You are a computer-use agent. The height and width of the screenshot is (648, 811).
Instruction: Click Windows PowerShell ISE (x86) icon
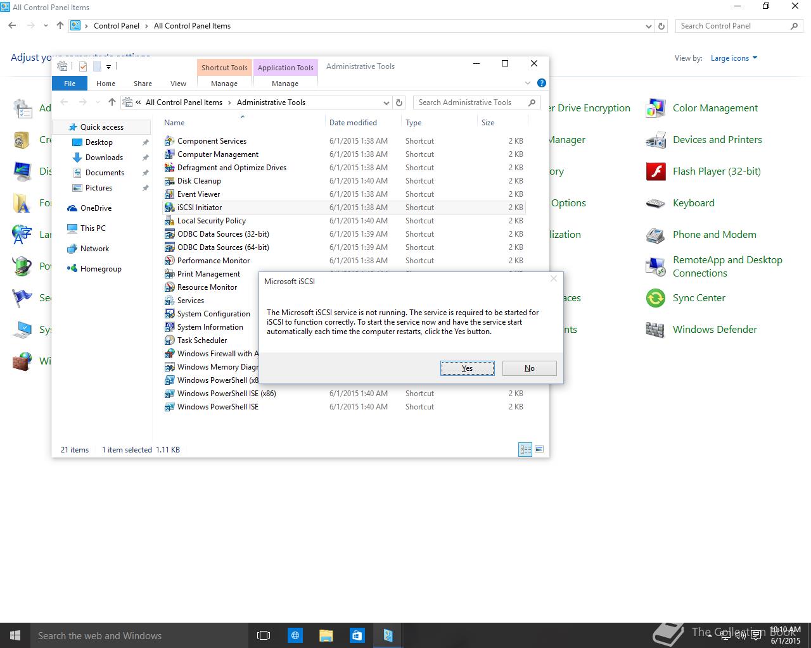tap(169, 393)
